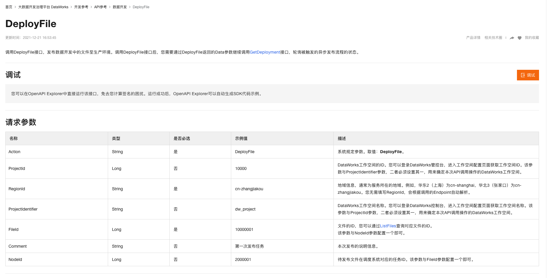Select the NodeId parameter name cell
Viewport: 552px width, 278px height.
[57, 259]
